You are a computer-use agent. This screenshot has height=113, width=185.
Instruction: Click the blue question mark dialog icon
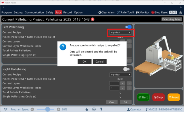point(63,47)
